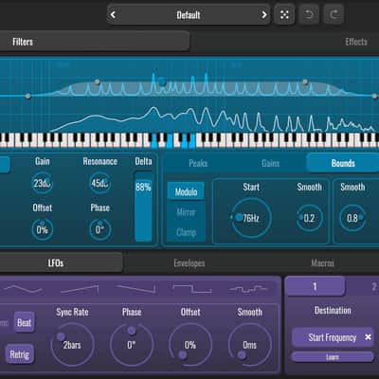Click the Learn button
This screenshot has height=379, width=379.
(333, 357)
